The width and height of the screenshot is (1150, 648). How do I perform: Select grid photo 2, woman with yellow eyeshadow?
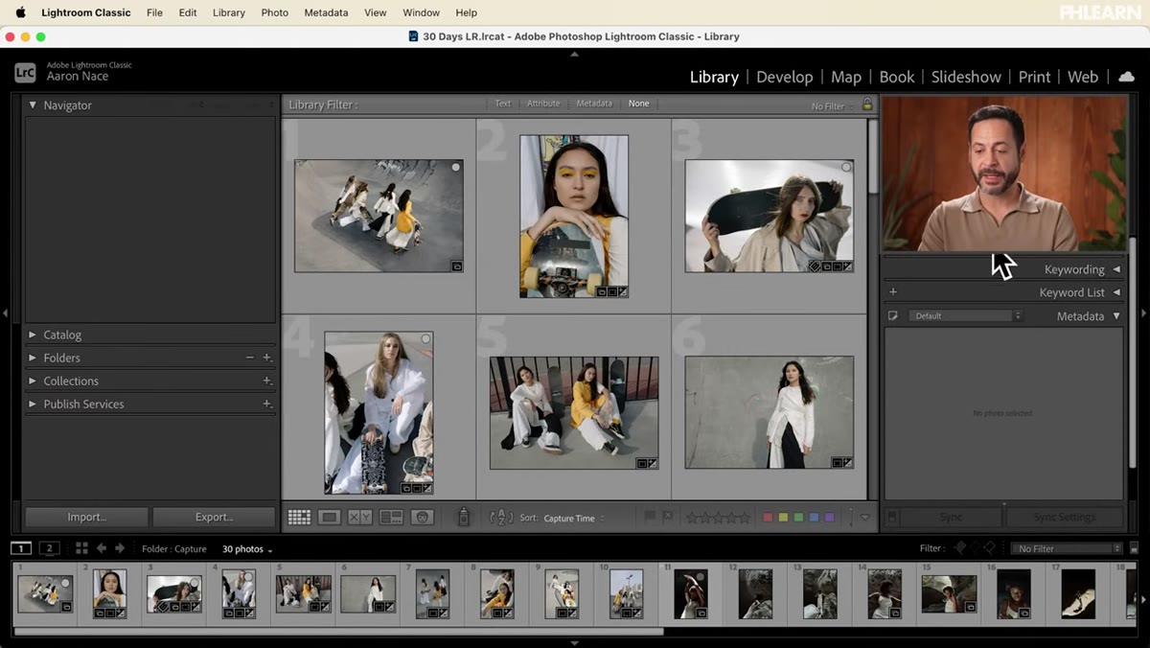574,216
